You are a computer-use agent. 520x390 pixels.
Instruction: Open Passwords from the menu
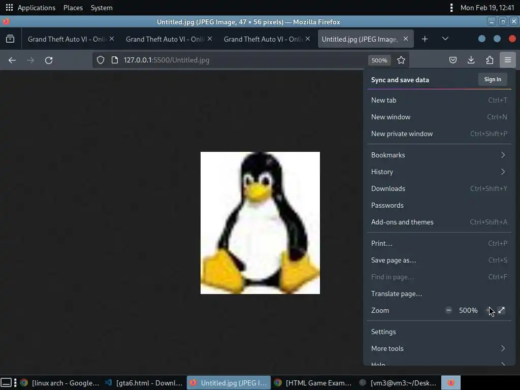(439, 205)
